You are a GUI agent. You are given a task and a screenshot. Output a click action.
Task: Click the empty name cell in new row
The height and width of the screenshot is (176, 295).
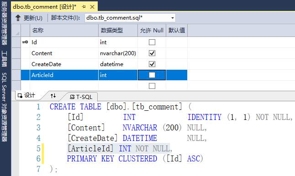[64, 86]
